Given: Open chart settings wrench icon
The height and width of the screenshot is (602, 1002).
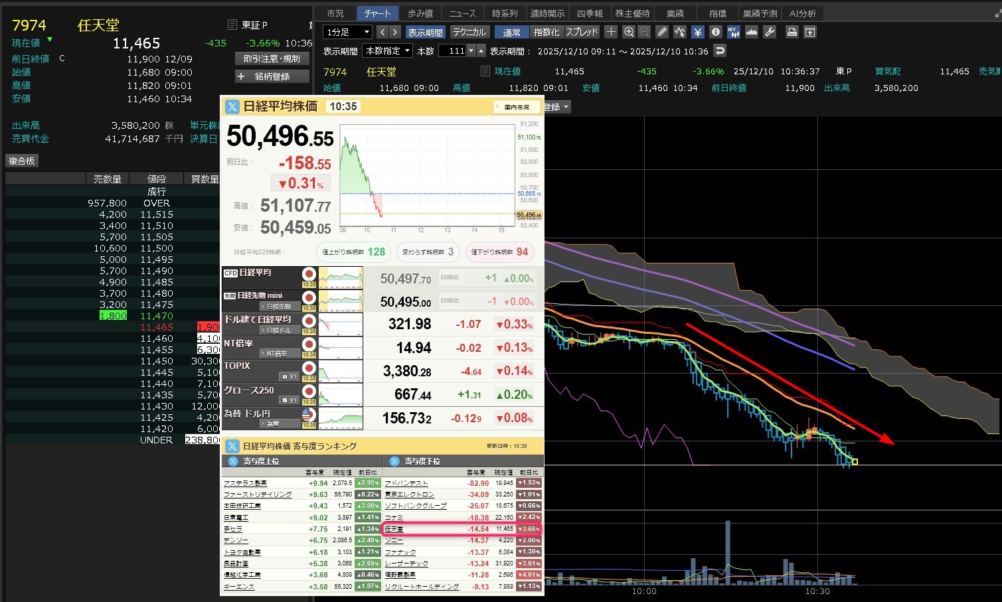Looking at the screenshot, I should pyautogui.click(x=770, y=32).
